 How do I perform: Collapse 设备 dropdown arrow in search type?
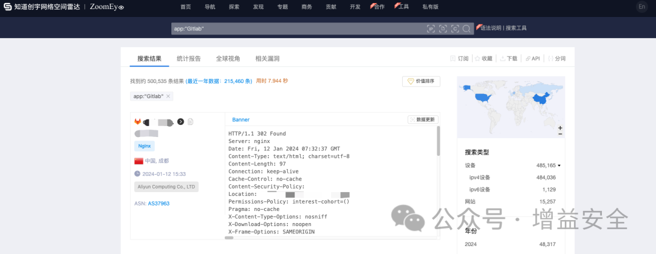(x=559, y=165)
